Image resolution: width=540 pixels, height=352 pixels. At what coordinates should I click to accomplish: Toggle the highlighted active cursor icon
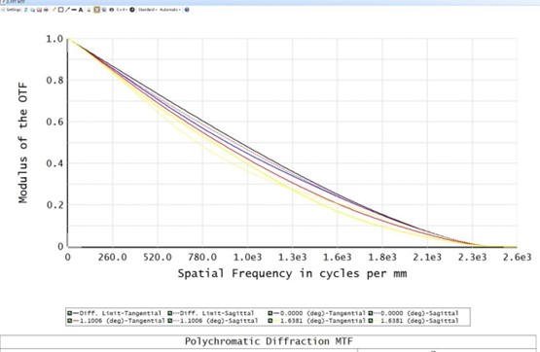click(x=96, y=10)
